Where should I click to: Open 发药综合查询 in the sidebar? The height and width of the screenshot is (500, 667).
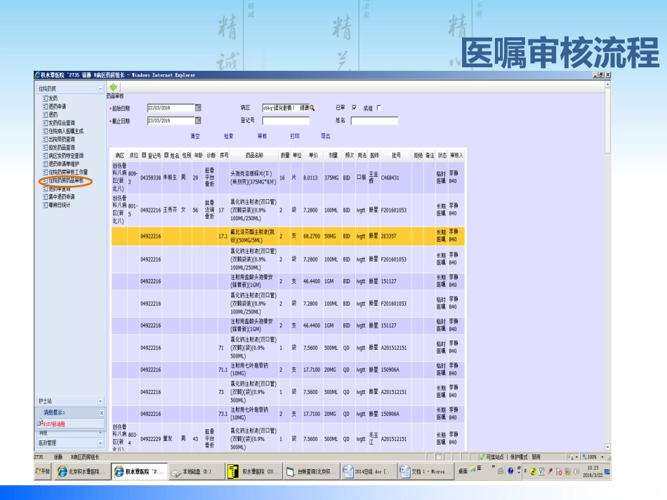[x=61, y=123]
